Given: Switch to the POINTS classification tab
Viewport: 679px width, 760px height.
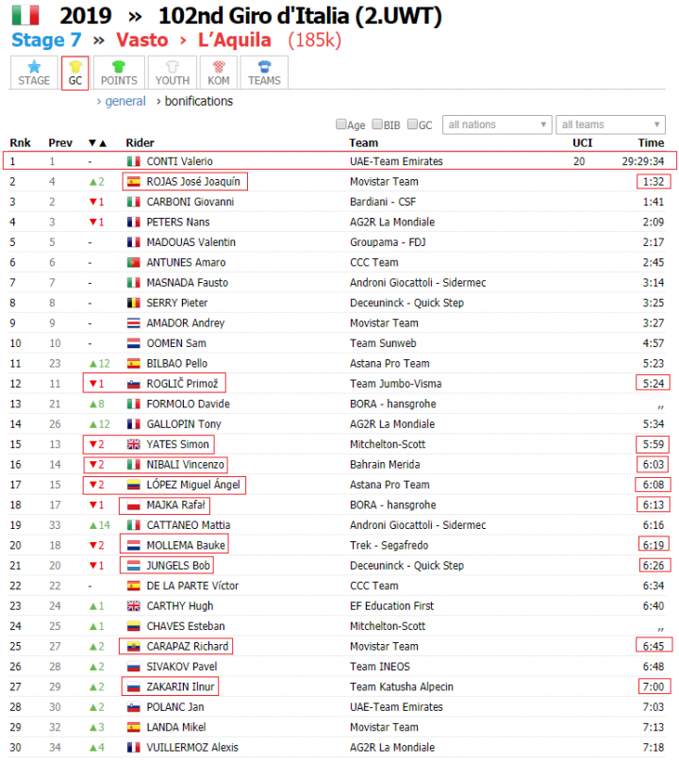Looking at the screenshot, I should [x=119, y=73].
